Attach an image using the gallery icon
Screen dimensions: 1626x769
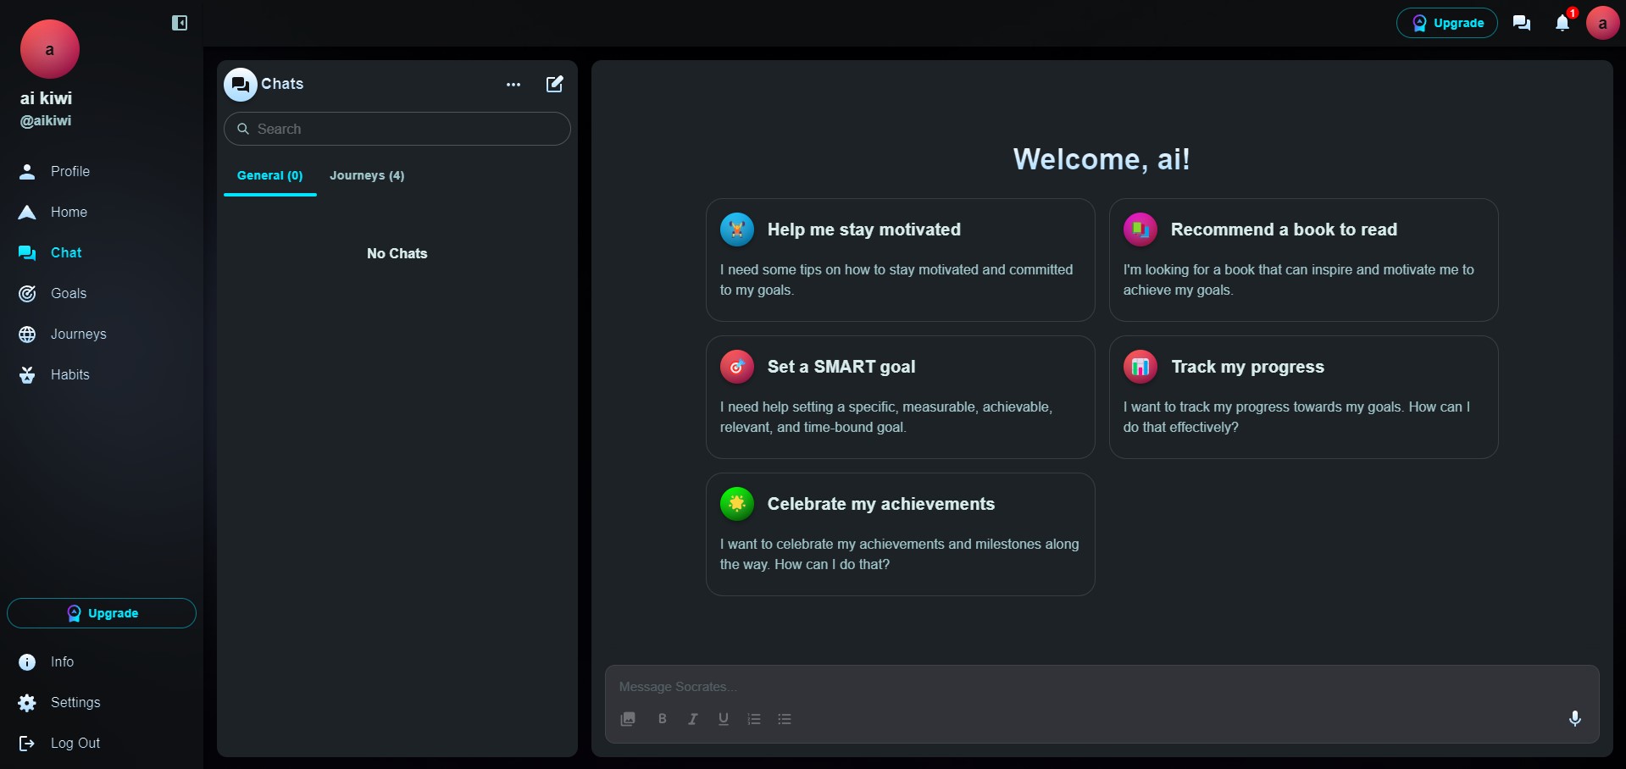pyautogui.click(x=628, y=719)
